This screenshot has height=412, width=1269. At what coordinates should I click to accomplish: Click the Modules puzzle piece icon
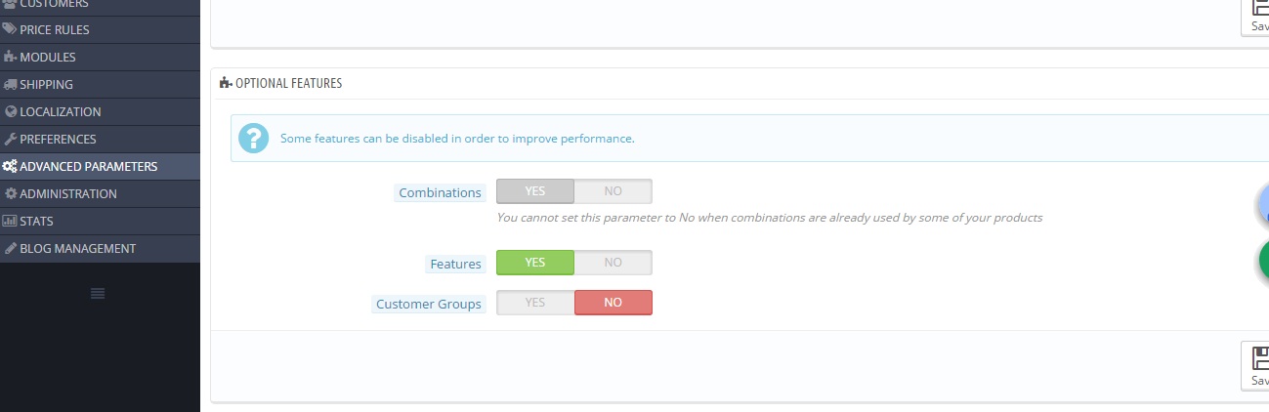coord(10,57)
